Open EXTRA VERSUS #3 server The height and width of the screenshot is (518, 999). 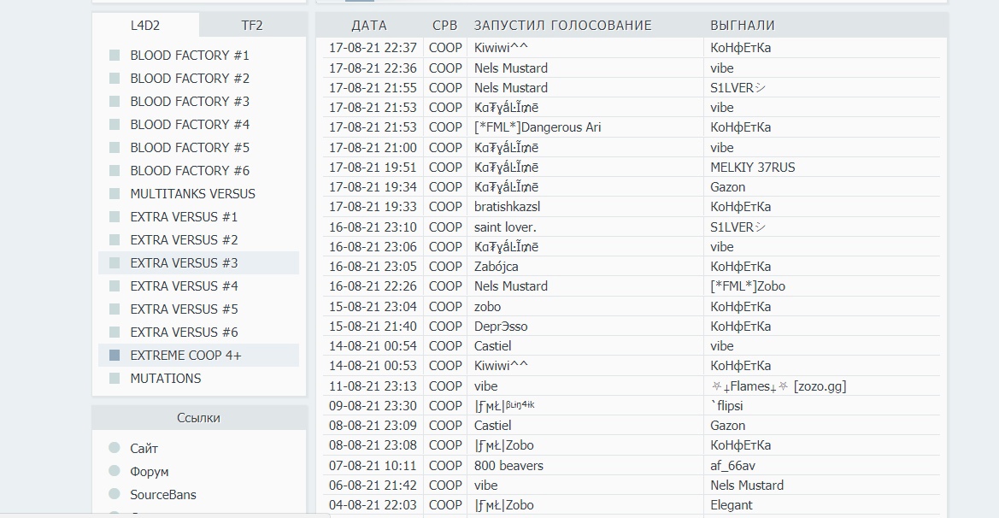pyautogui.click(x=184, y=263)
